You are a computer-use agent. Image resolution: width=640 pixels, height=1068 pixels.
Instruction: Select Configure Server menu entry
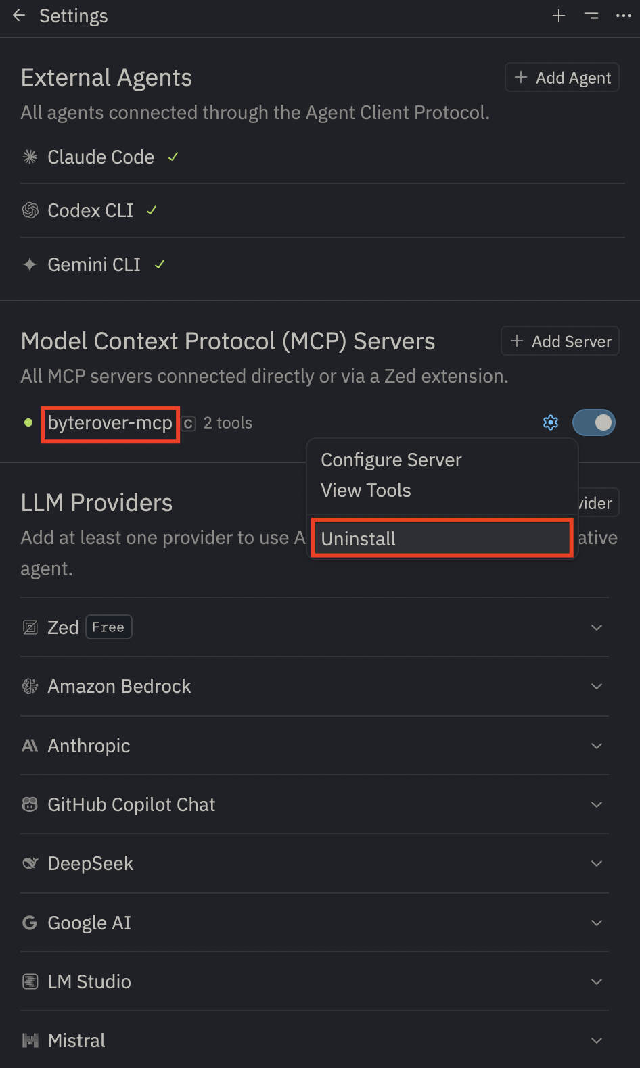click(391, 460)
